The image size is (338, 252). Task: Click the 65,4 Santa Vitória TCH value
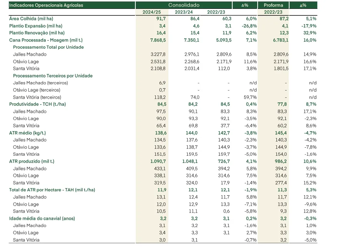coord(161,126)
